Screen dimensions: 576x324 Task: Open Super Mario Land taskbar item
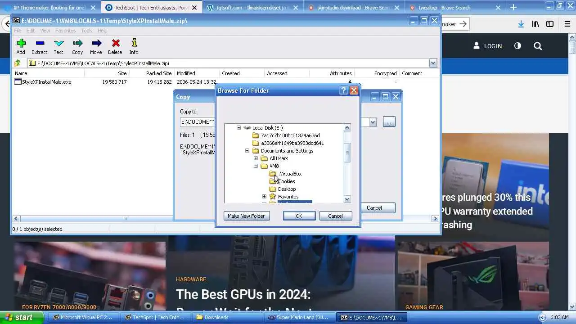coord(300,317)
